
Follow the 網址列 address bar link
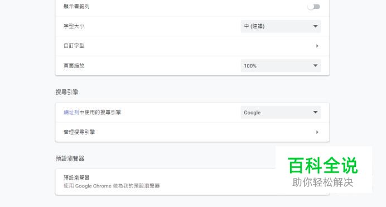(71, 113)
